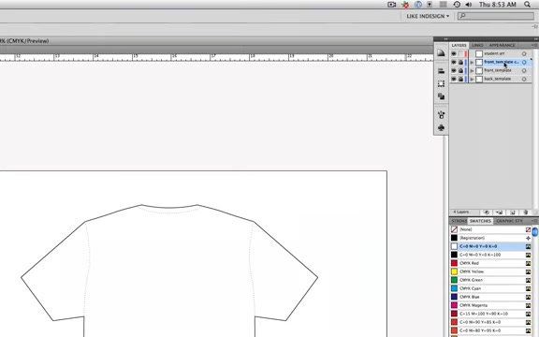The image size is (539, 337).
Task: Open the LIKE INDESIGN workspace dropdown
Action: tap(428, 16)
